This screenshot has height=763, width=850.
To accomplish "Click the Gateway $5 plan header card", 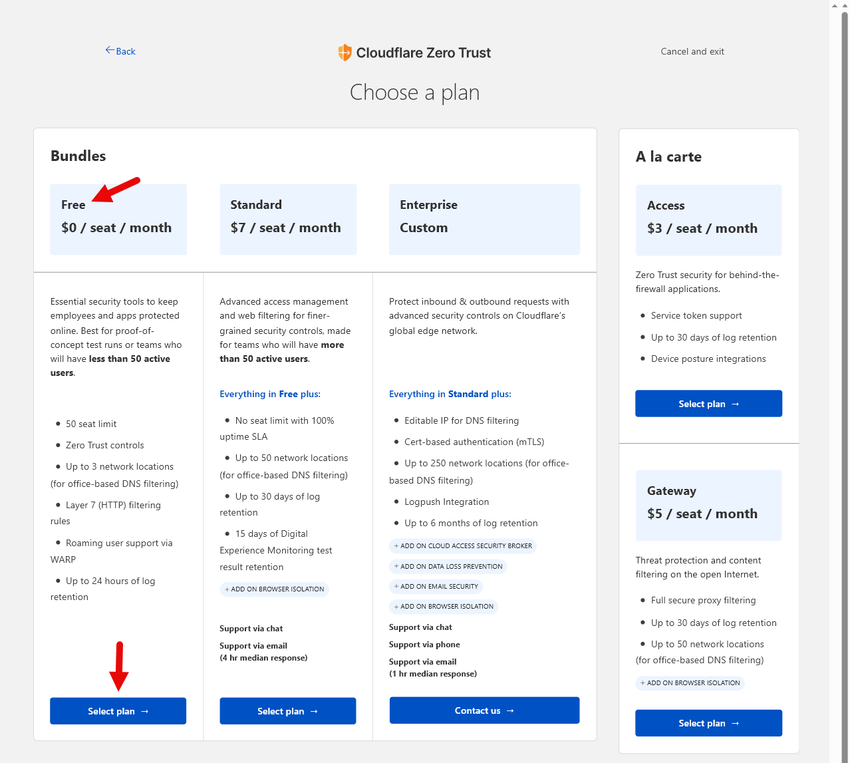I will [x=708, y=506].
